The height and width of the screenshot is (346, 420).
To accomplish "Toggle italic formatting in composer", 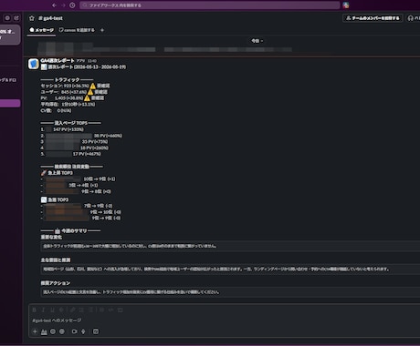I will [x=43, y=310].
